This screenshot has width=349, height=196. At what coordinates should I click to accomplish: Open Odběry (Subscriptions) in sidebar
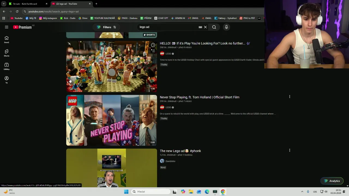[x=7, y=66]
